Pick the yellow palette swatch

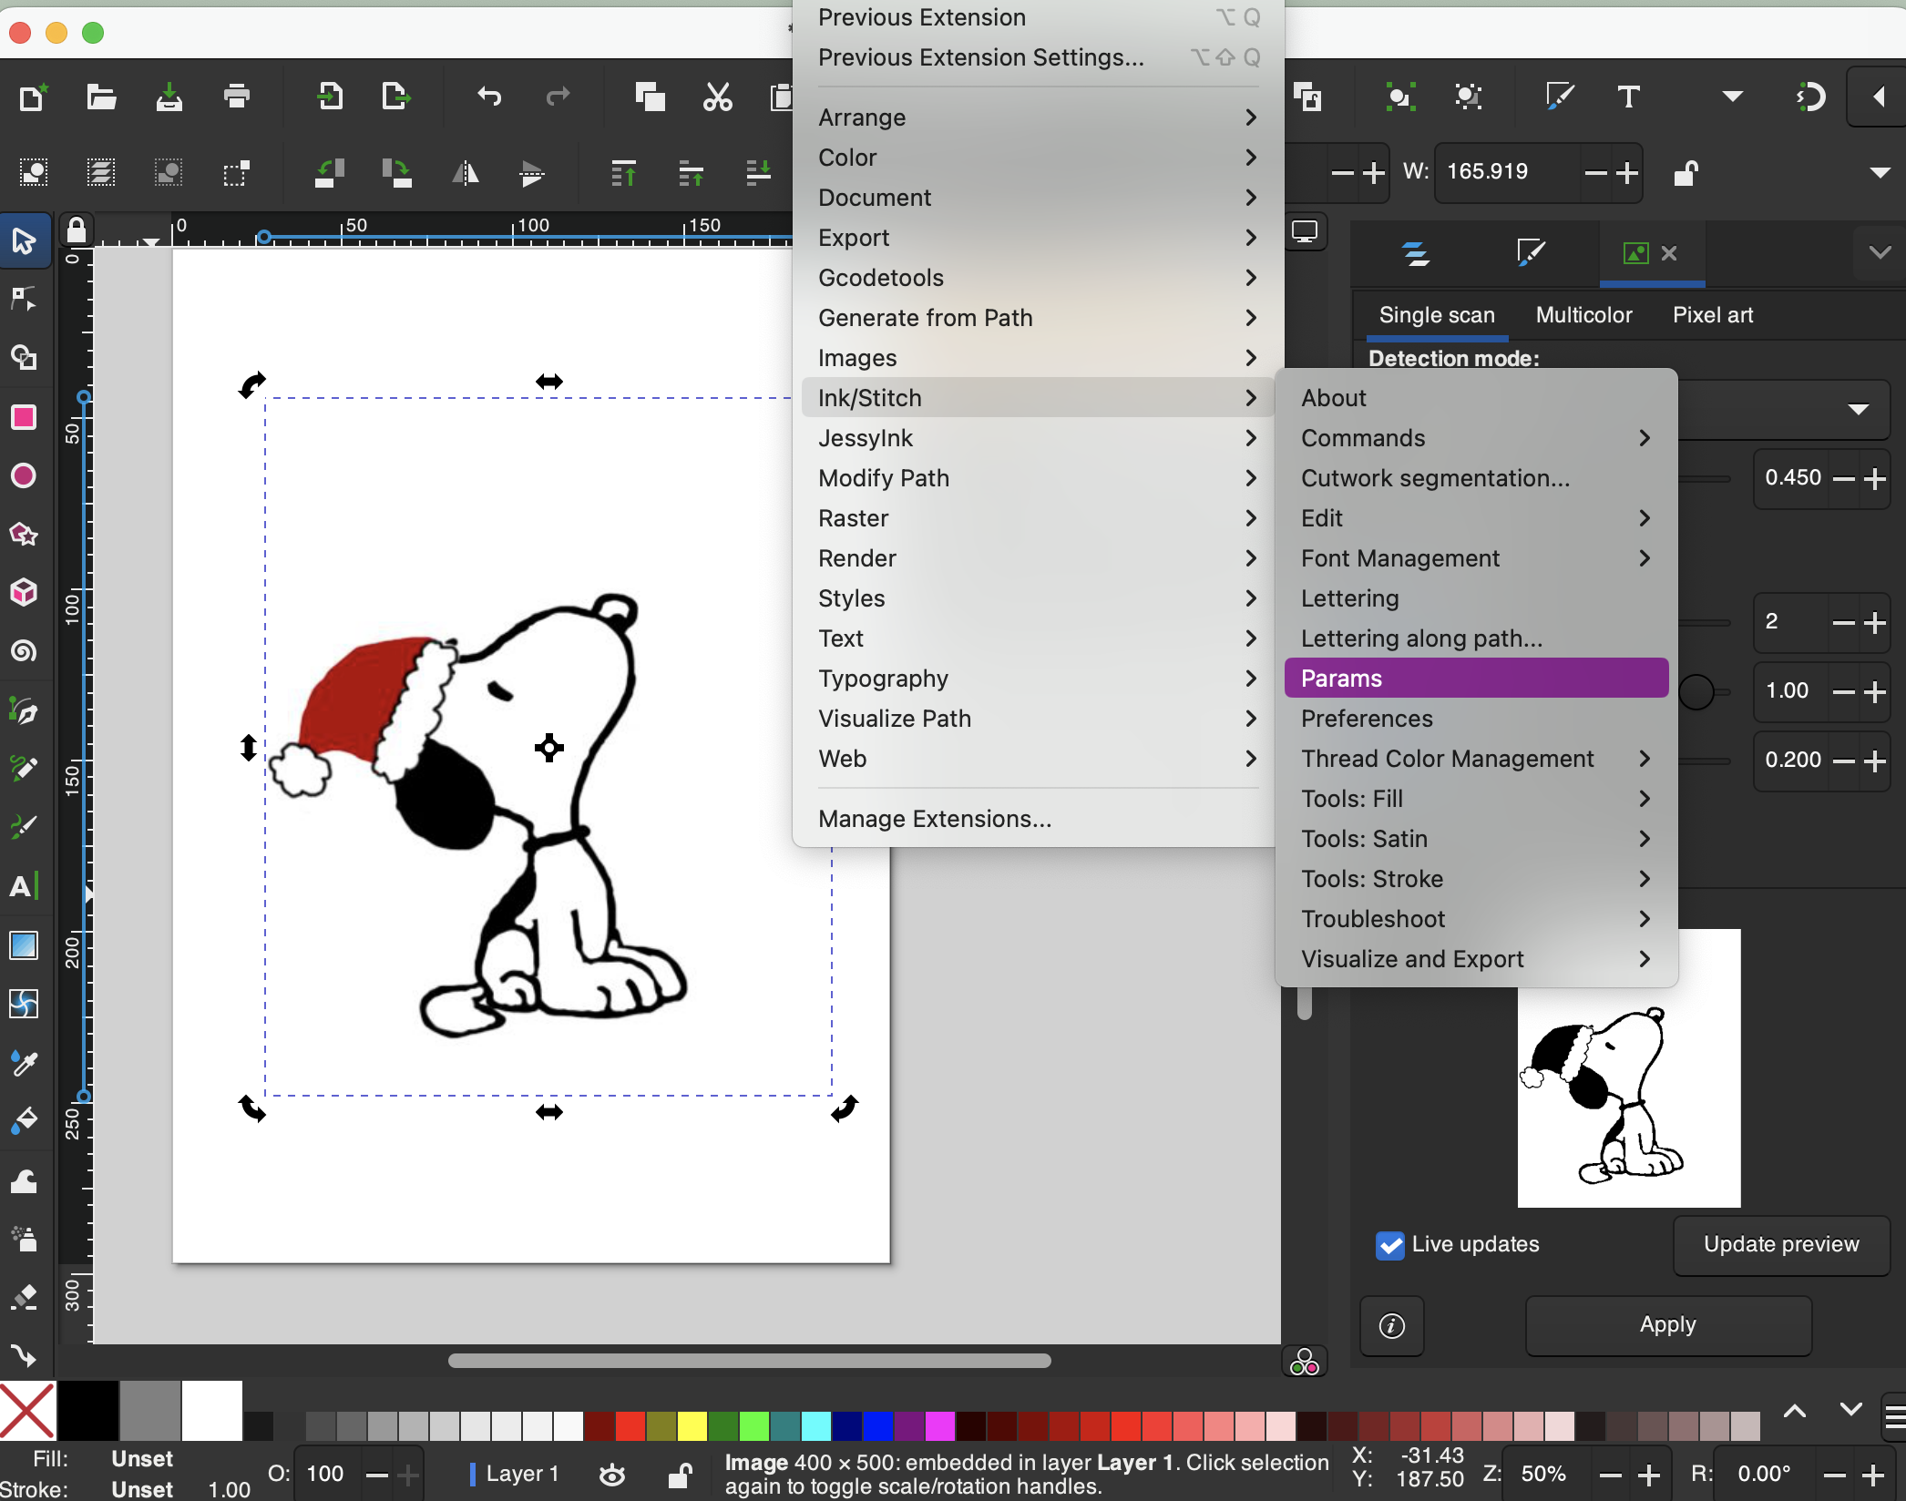(692, 1425)
